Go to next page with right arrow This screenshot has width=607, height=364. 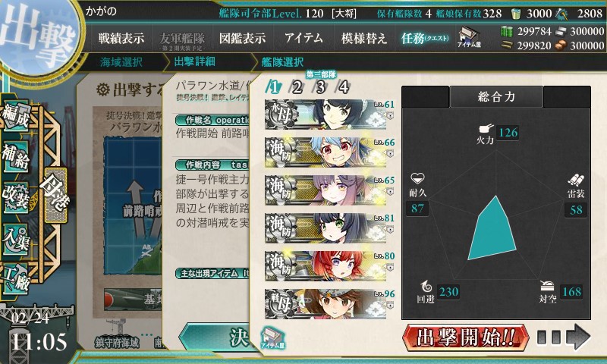[577, 337]
